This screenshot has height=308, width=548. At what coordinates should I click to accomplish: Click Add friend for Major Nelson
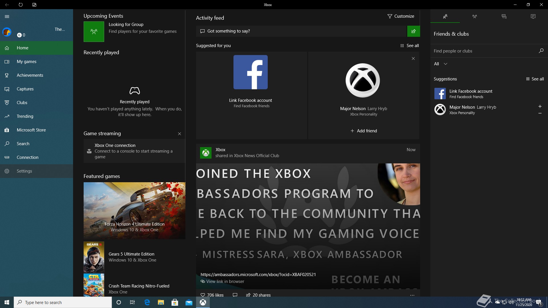(x=364, y=131)
